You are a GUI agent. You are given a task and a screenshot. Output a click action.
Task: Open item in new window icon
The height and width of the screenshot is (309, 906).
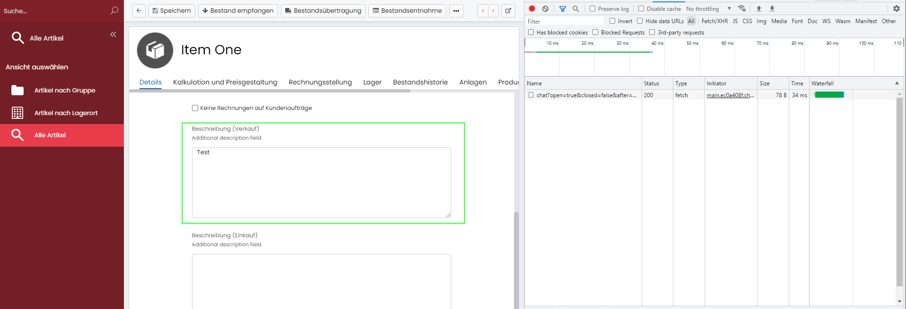(508, 11)
